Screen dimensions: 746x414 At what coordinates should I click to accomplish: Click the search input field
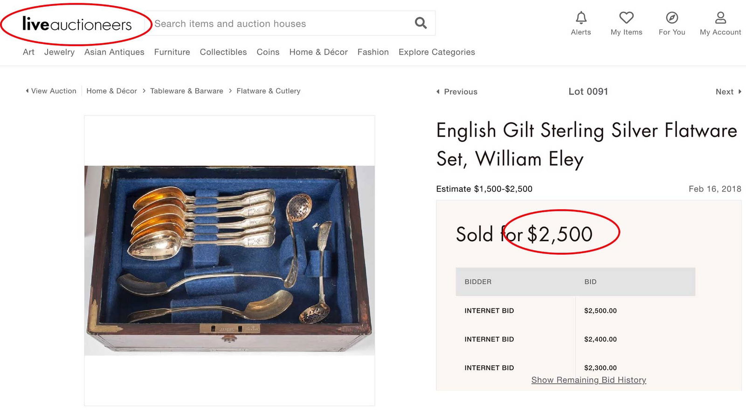pyautogui.click(x=280, y=23)
